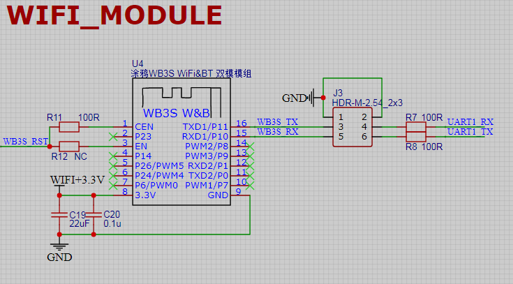The width and height of the screenshot is (513, 284).
Task: Select pin PWM1/P7 on U4
Action: (207, 186)
